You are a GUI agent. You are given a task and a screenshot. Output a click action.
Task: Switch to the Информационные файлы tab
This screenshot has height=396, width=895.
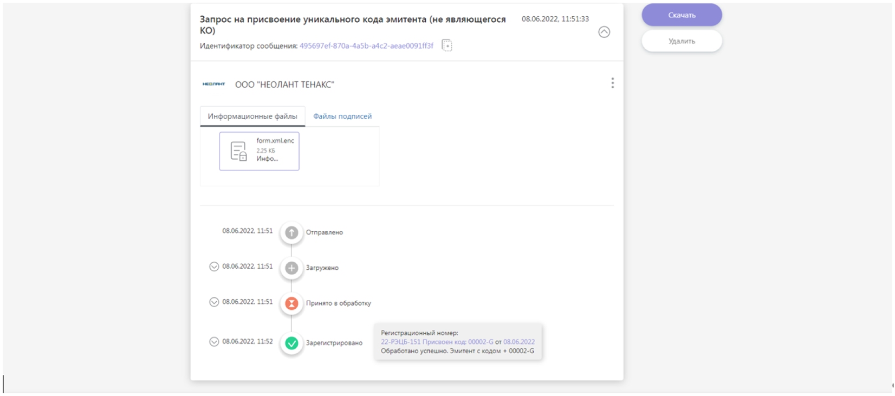pos(252,116)
